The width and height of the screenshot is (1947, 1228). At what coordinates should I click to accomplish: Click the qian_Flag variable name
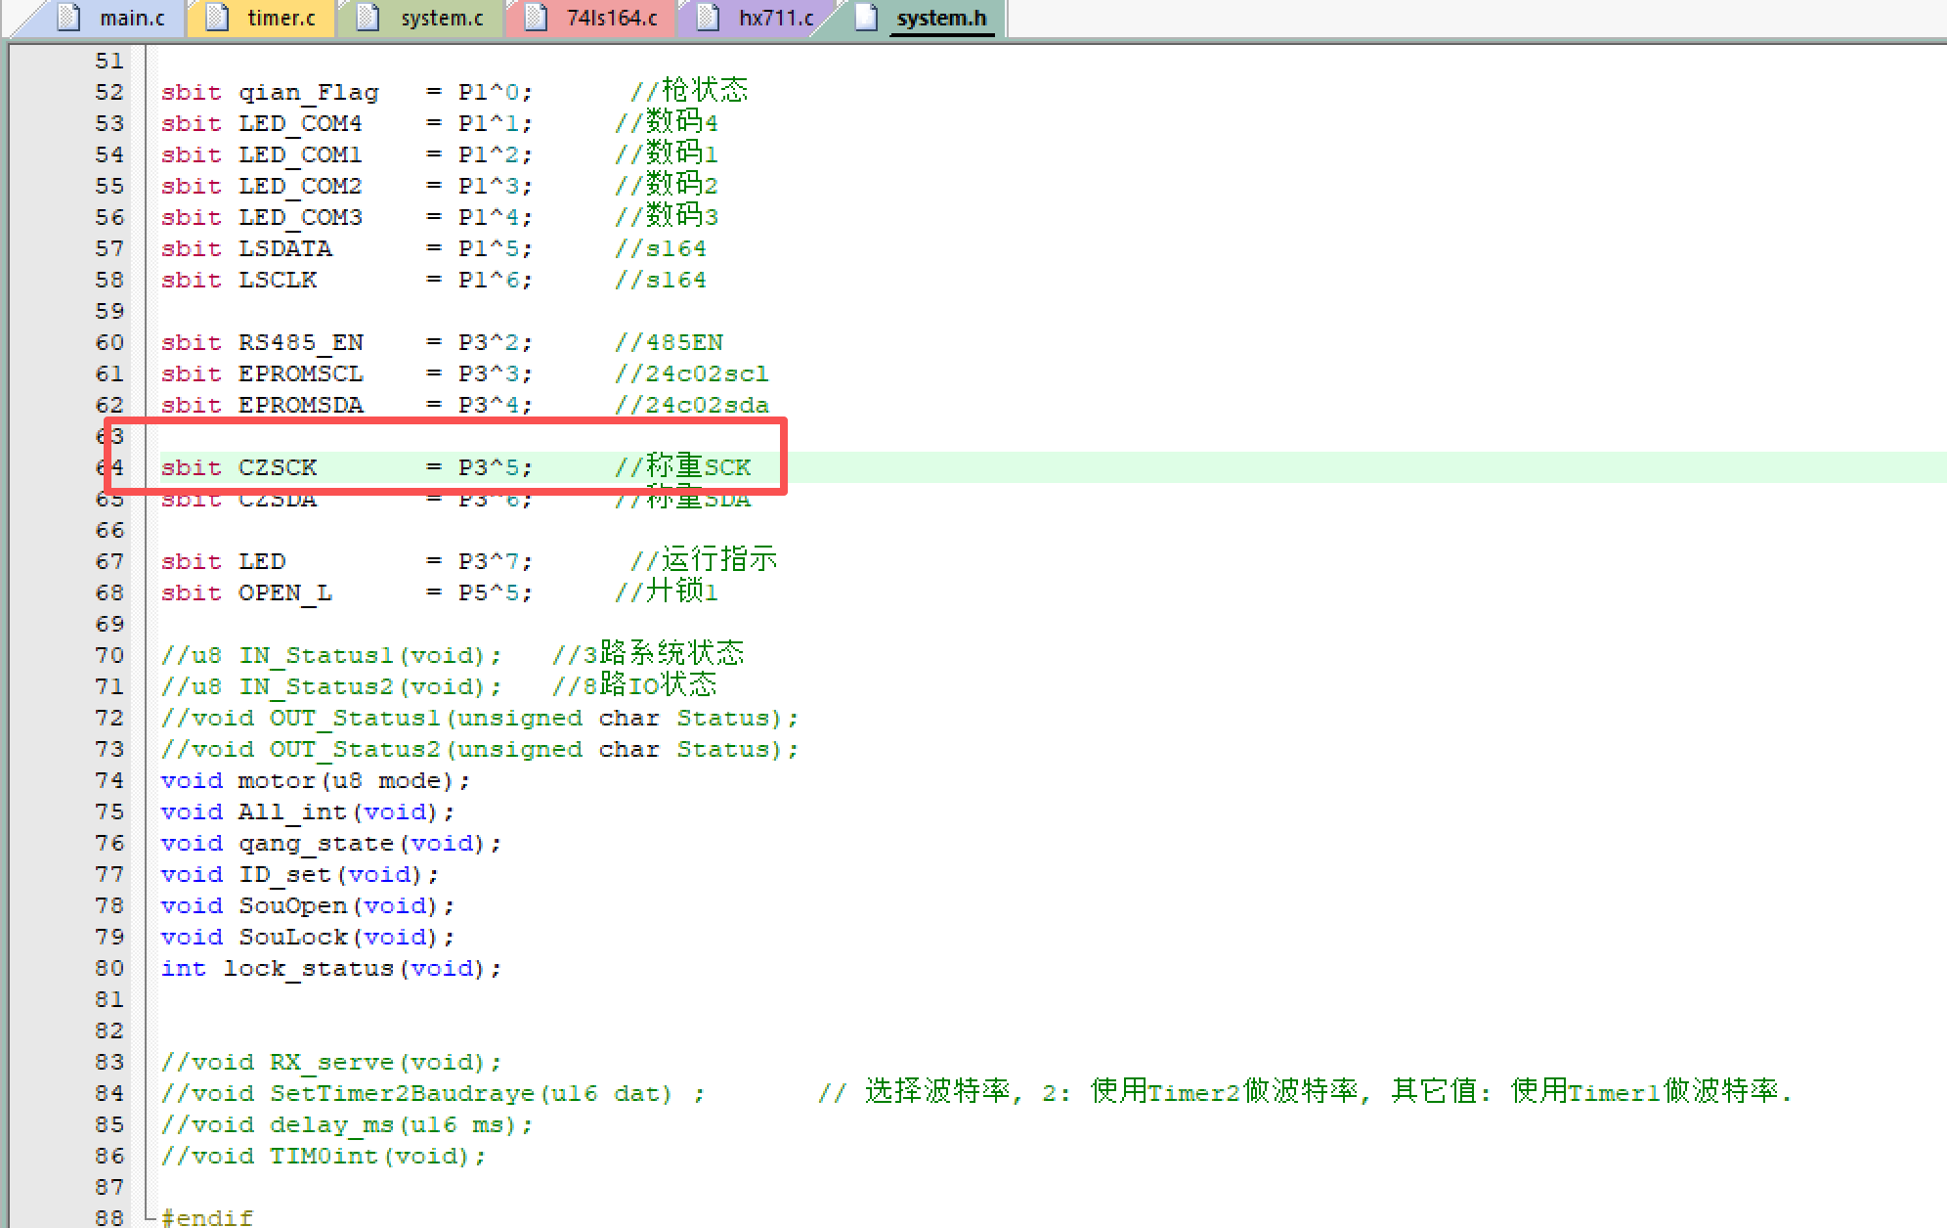click(x=308, y=92)
